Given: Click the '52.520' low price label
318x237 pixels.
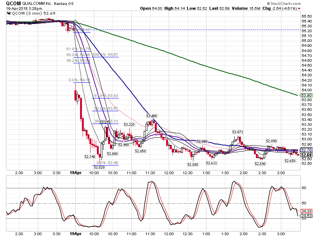Looking at the screenshot, I should pyautogui.click(x=99, y=167).
